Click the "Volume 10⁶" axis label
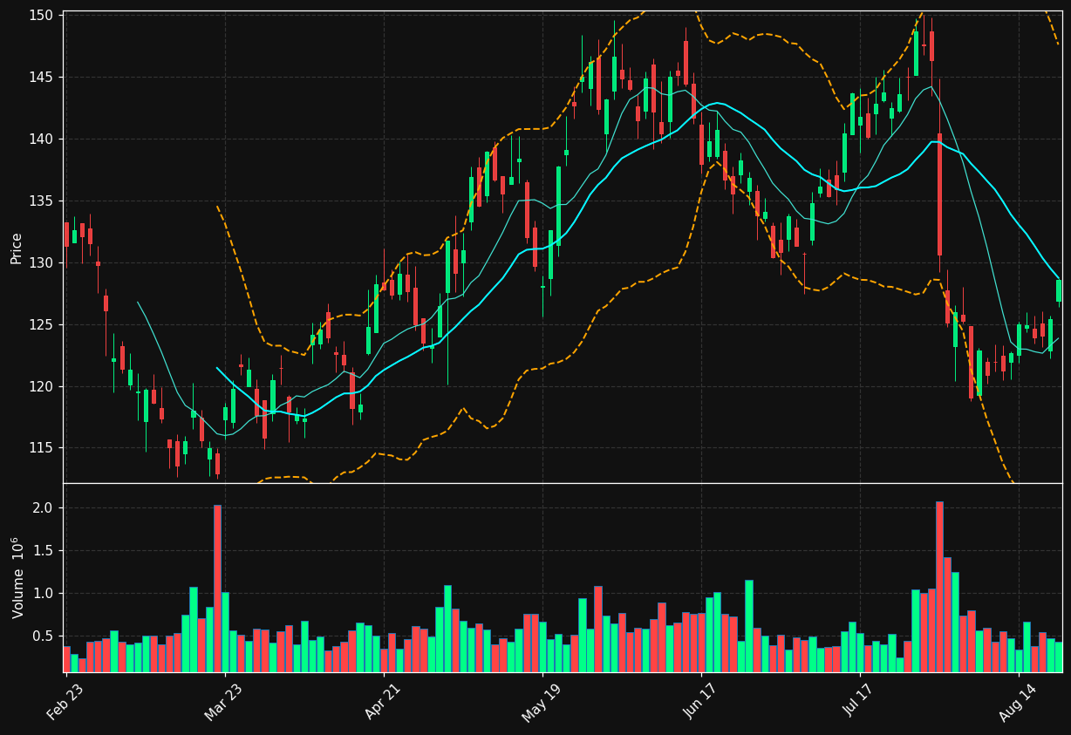Image resolution: width=1071 pixels, height=735 pixels. (17, 577)
